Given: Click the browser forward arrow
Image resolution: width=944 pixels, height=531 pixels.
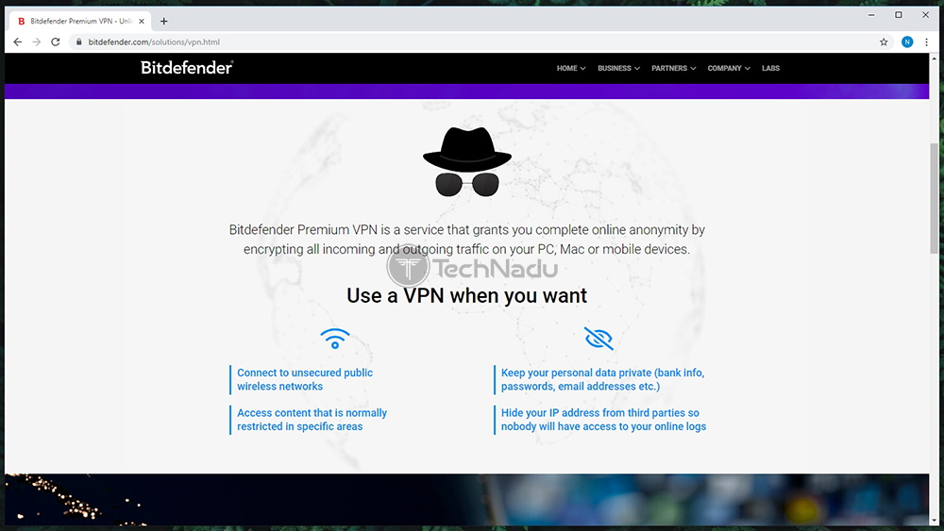Looking at the screenshot, I should click(x=37, y=42).
